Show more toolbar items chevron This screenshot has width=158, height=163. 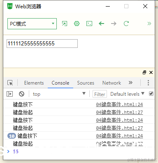coord(149,24)
